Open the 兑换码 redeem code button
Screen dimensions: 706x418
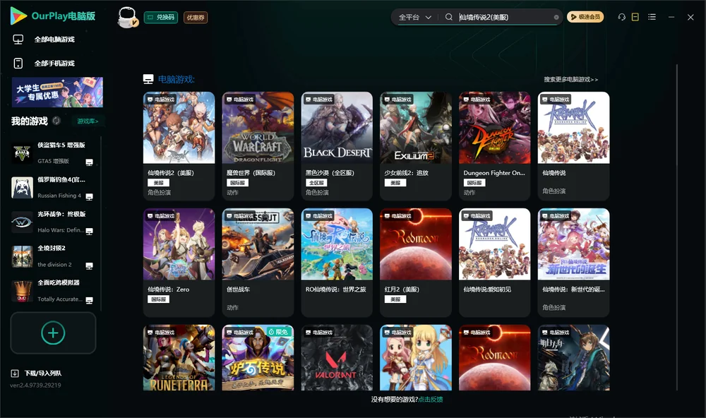click(161, 17)
